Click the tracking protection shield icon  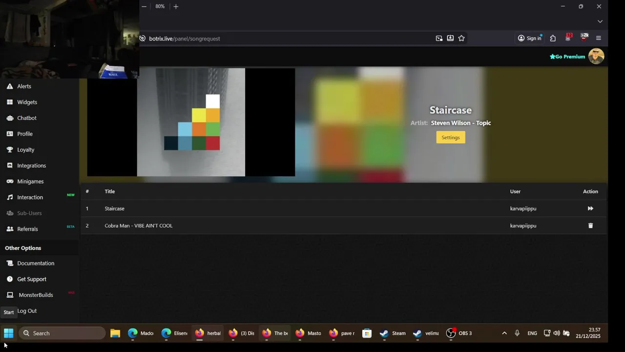pos(143,39)
